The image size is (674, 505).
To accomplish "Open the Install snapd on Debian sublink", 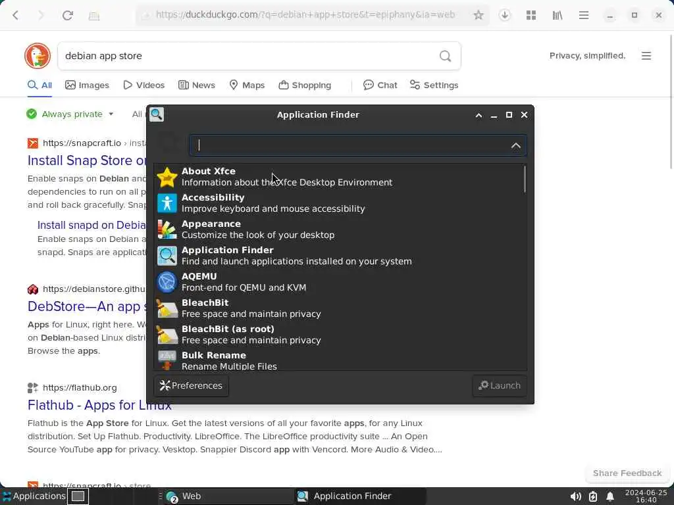I will point(91,225).
